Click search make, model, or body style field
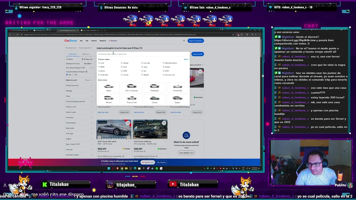The height and width of the screenshot is (200, 356). [x=143, y=54]
